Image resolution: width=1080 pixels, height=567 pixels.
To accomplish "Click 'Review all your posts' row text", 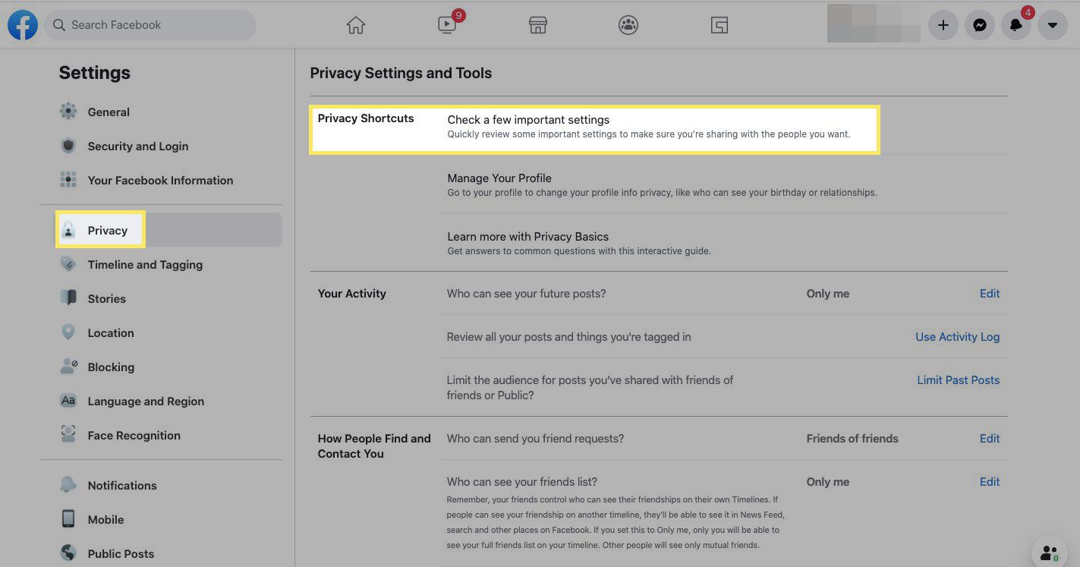I will (569, 337).
